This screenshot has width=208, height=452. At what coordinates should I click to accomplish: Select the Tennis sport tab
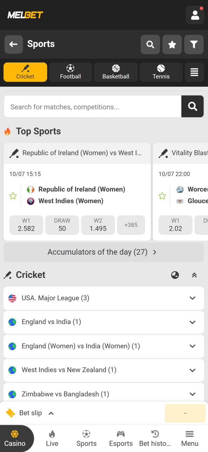tap(161, 72)
